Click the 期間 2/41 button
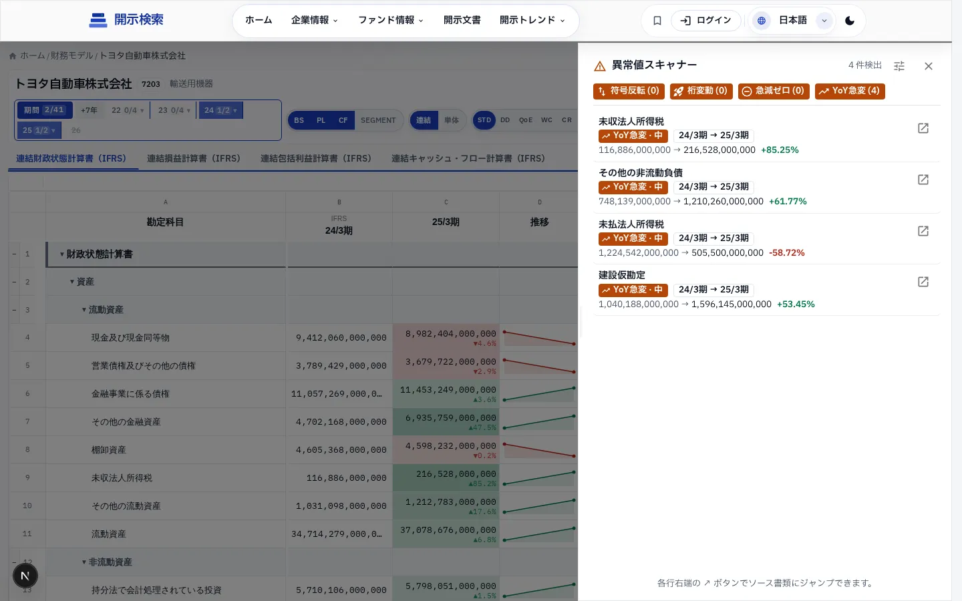962x601 pixels. (45, 110)
